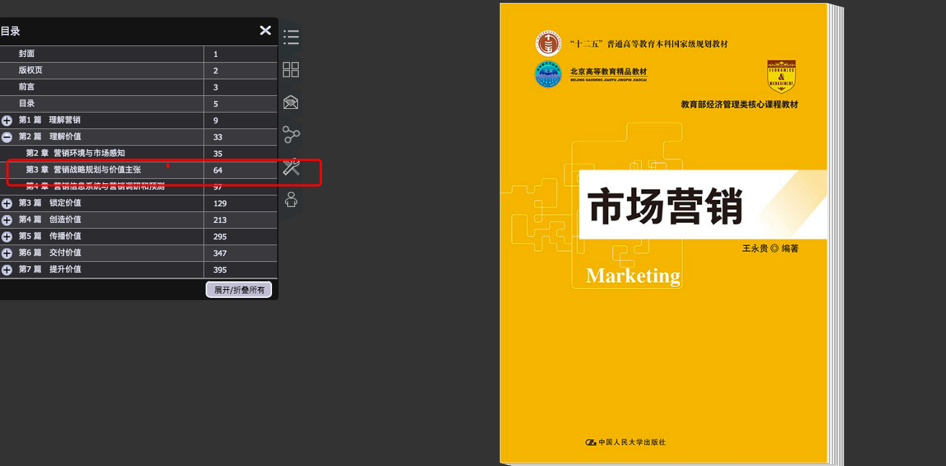The image size is (946, 466).
Task: Go to 版权页 entry in contents
Action: coord(30,70)
